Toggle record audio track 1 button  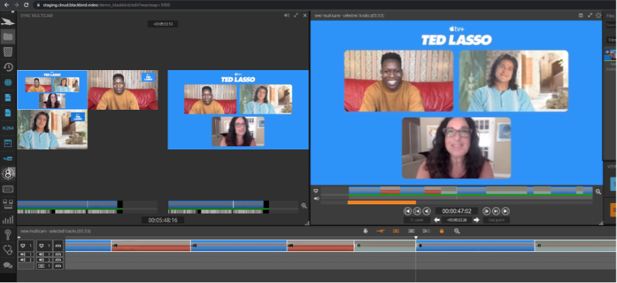tap(44, 255)
